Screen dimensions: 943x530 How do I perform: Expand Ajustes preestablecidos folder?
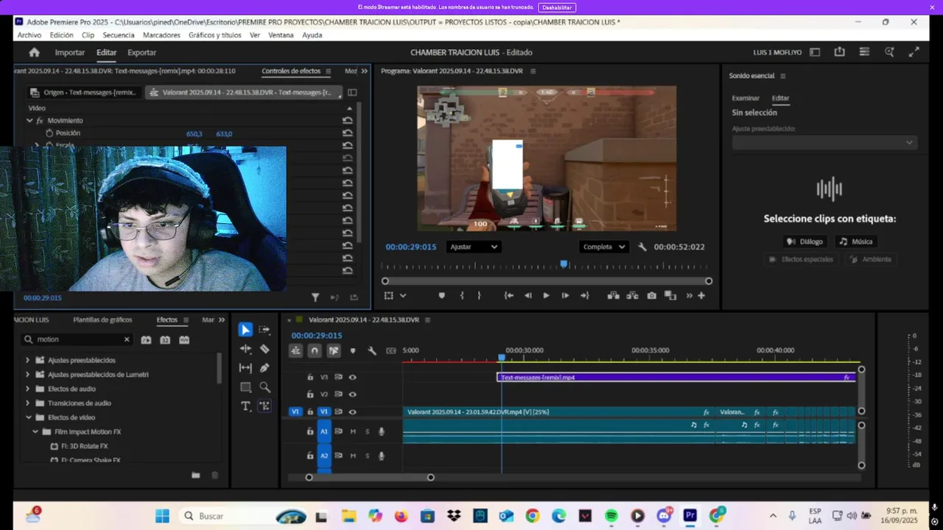pyautogui.click(x=28, y=360)
